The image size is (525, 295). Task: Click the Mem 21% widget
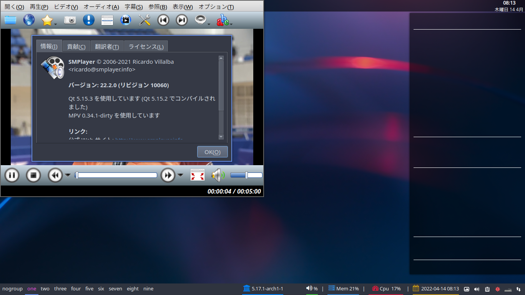343,289
